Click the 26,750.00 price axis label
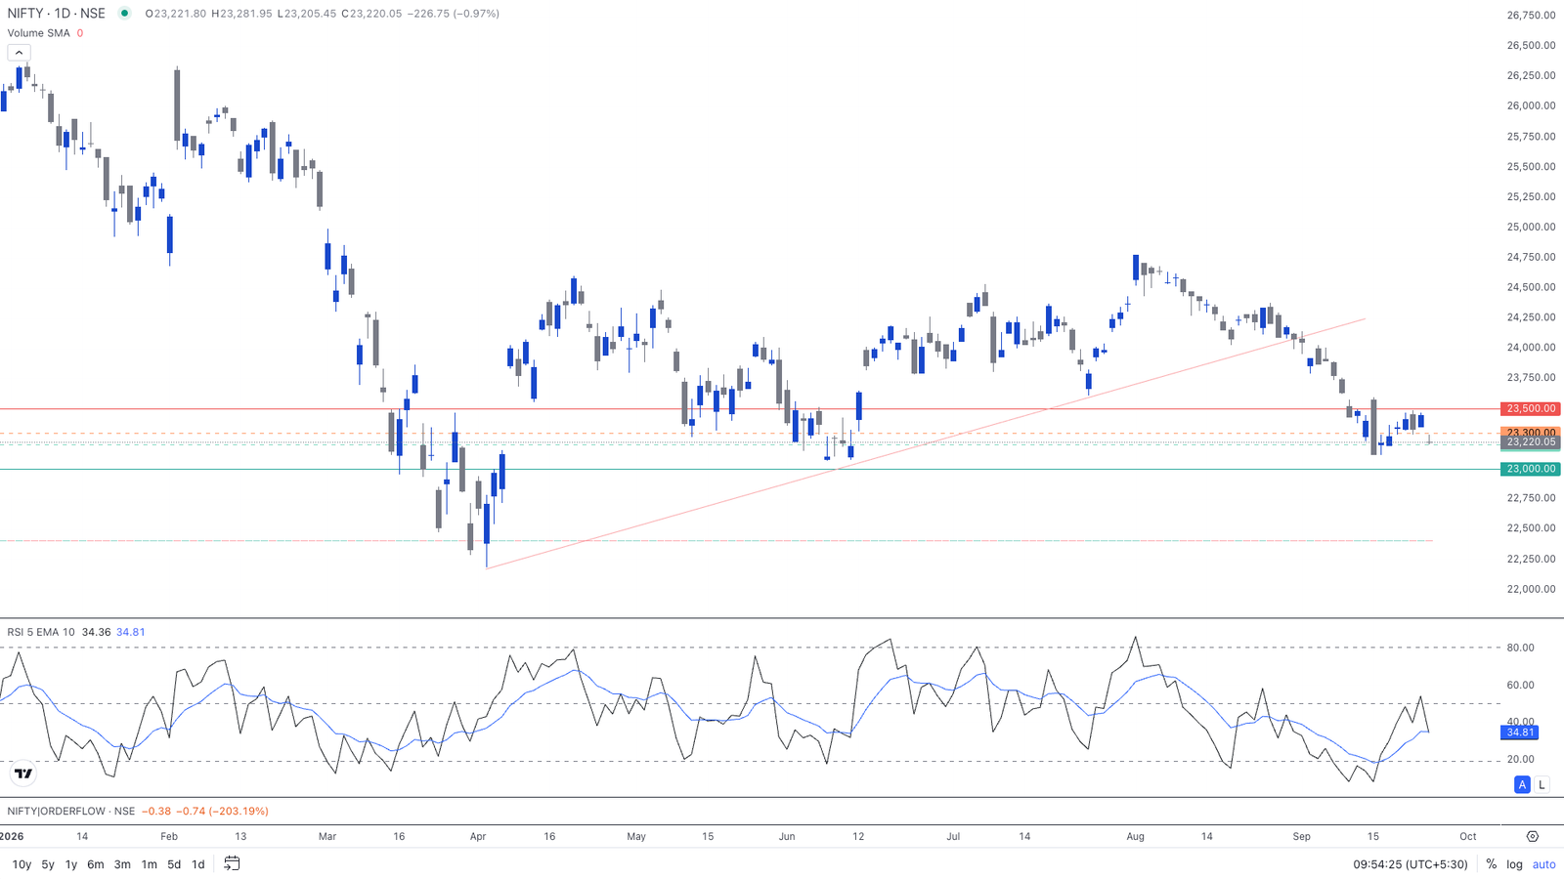 pyautogui.click(x=1531, y=15)
